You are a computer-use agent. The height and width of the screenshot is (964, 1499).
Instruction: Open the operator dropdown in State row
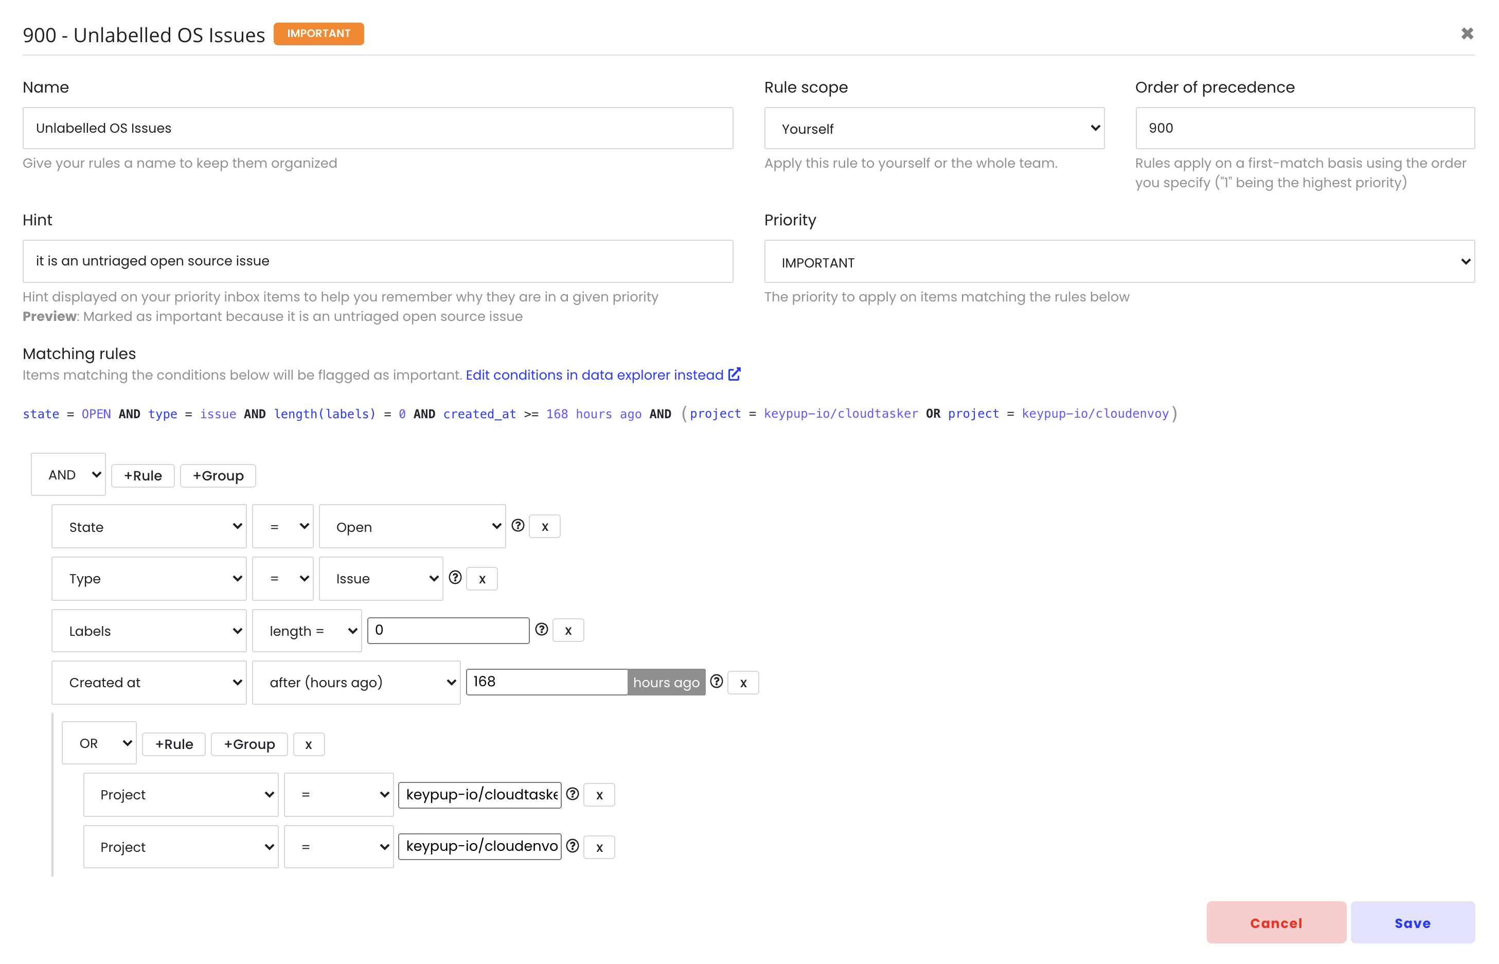pyautogui.click(x=283, y=526)
